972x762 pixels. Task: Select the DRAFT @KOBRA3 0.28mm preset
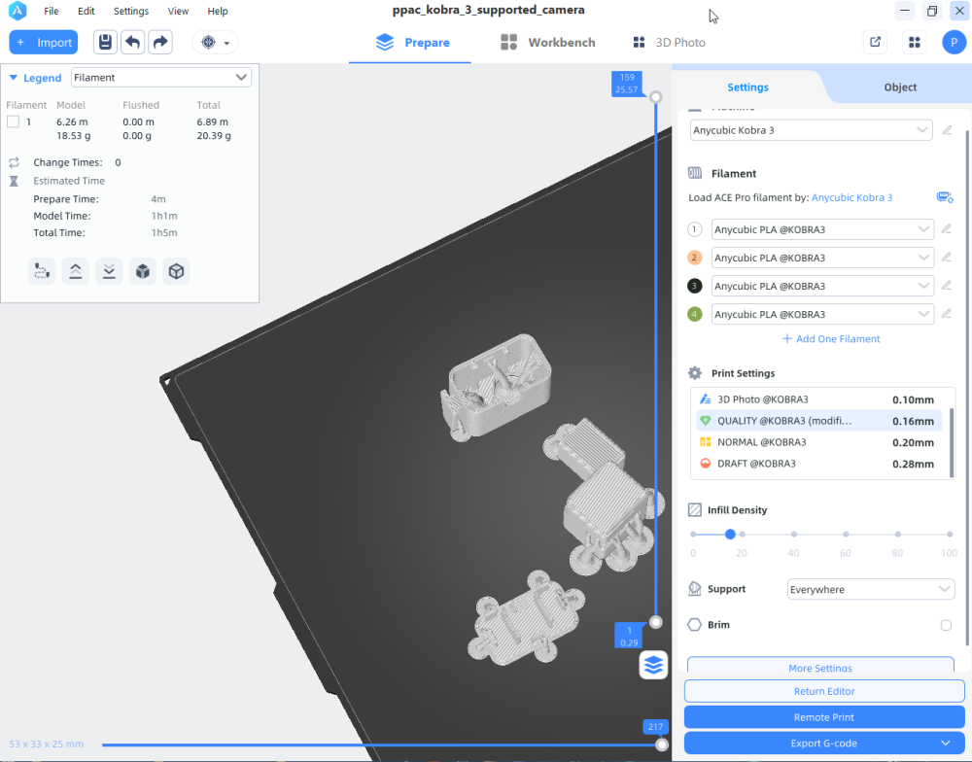818,464
